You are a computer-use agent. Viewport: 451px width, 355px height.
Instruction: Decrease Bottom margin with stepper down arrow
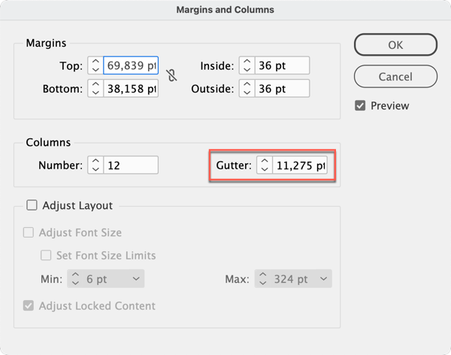95,93
